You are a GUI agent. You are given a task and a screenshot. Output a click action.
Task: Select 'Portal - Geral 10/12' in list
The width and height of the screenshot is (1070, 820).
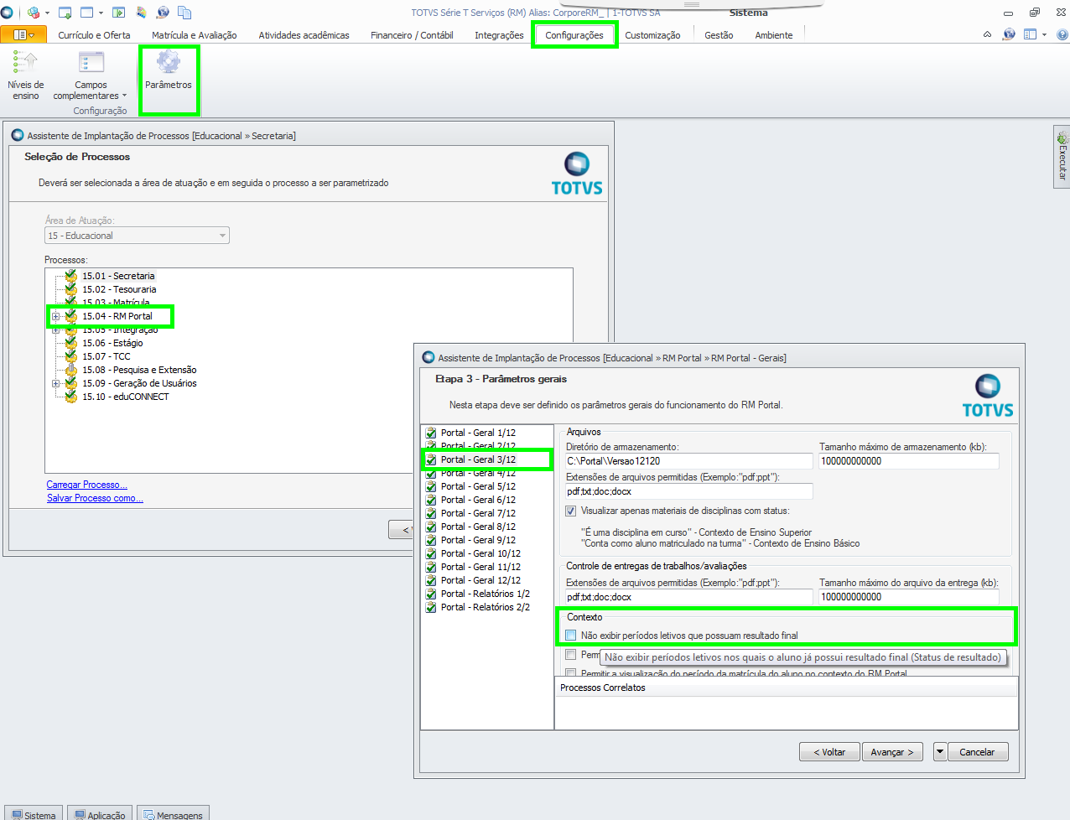click(480, 553)
